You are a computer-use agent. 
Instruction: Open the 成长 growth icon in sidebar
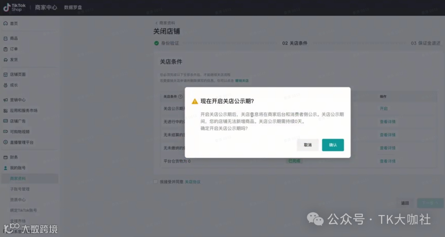click(5, 85)
